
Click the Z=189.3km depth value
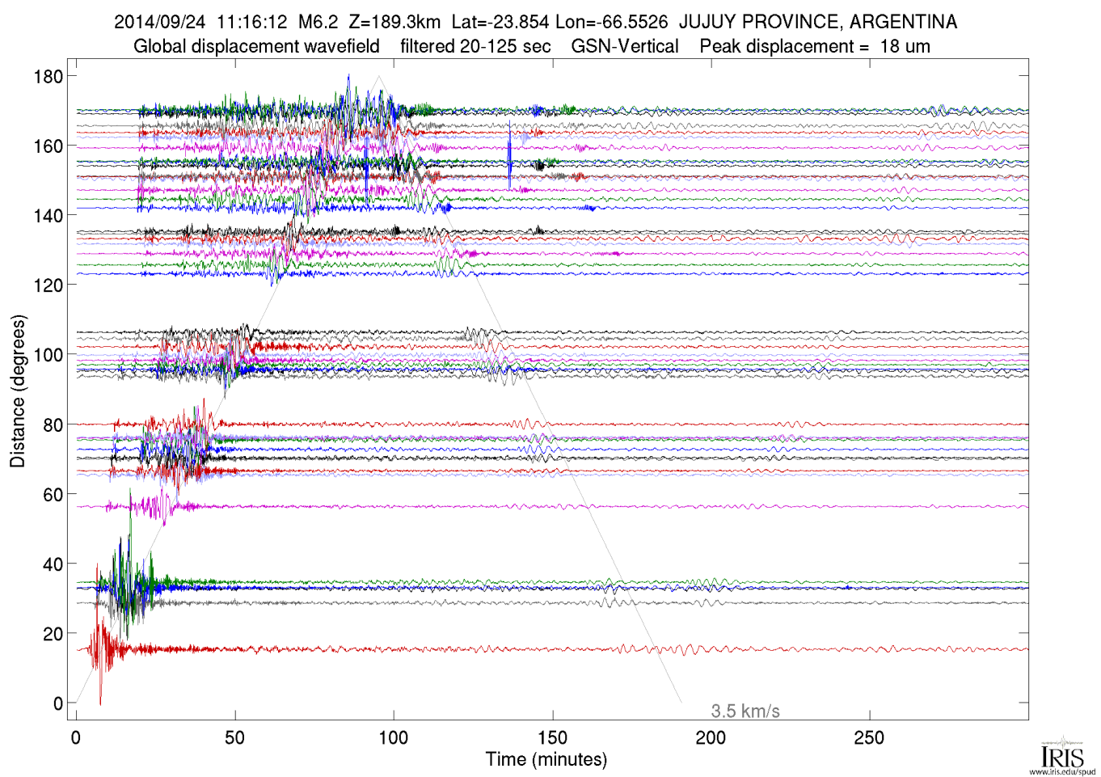coord(394,22)
